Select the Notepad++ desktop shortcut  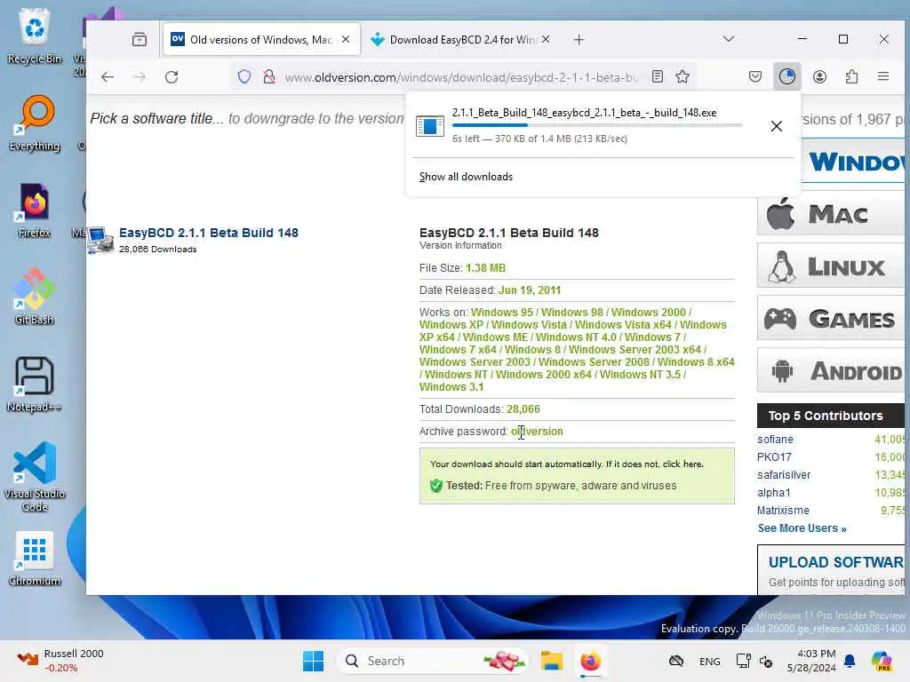click(x=35, y=384)
